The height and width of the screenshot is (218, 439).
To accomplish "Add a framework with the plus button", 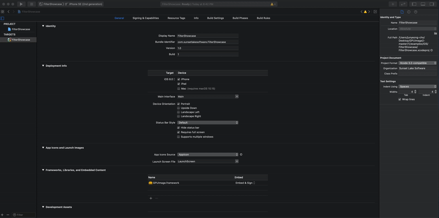I will coord(150,198).
